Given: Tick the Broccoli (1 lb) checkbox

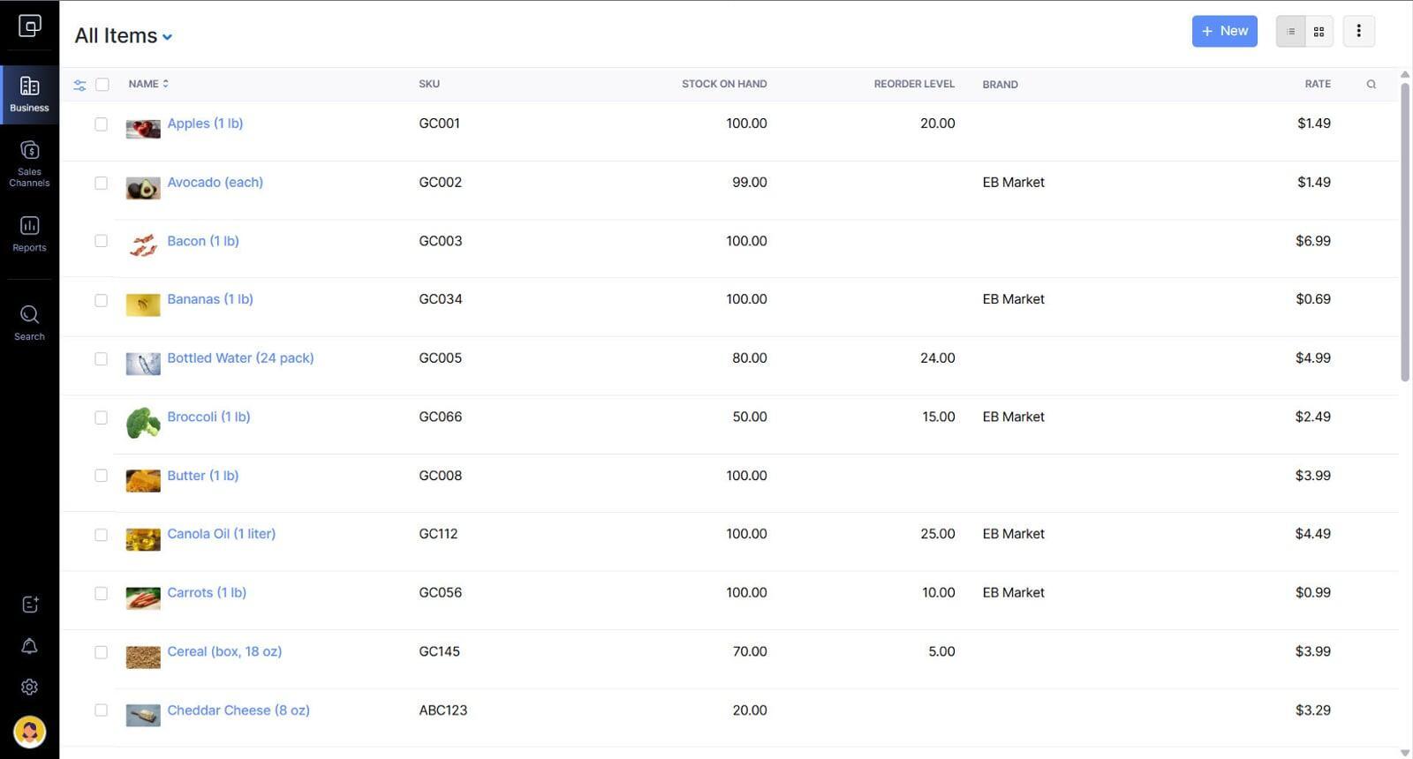Looking at the screenshot, I should (102, 417).
